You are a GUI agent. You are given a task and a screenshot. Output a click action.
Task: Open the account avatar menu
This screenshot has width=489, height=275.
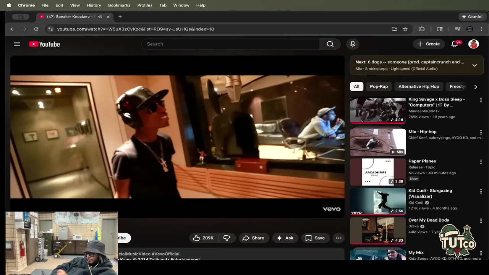tap(474, 44)
